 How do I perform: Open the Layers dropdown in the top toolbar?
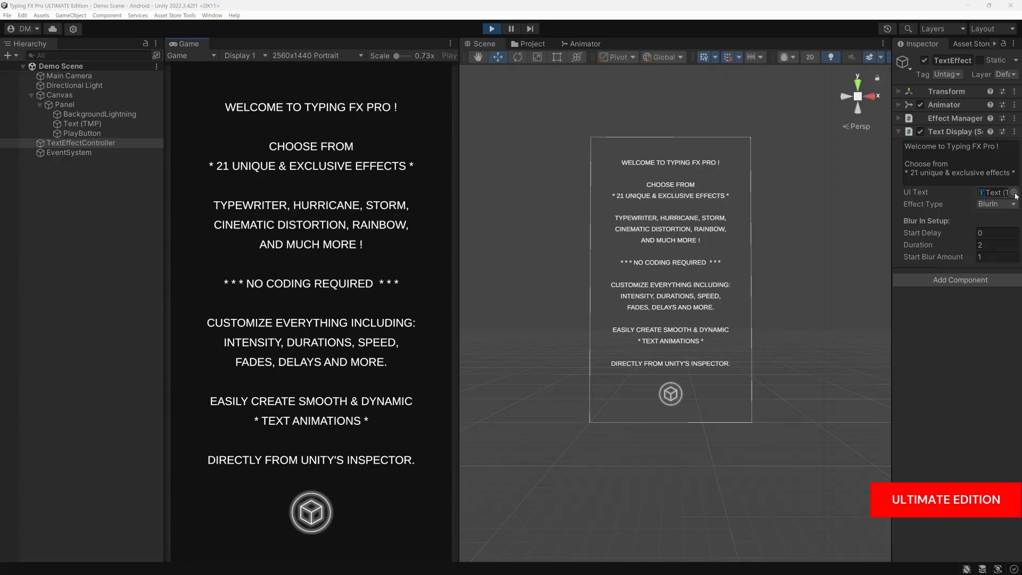pos(943,29)
